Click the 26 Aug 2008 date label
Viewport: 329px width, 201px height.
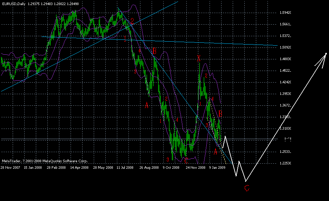coord(149,168)
